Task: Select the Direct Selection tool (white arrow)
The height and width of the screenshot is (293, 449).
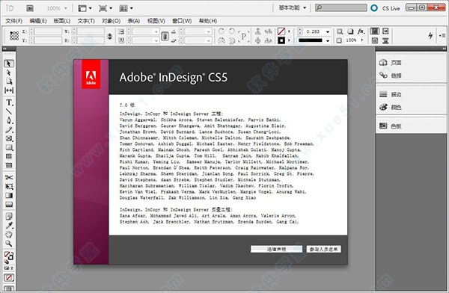Action: 9,73
